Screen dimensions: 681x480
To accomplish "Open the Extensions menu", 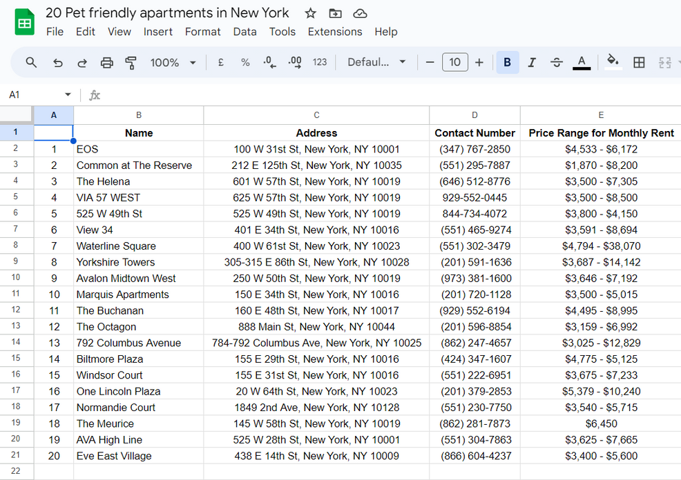I will pos(335,32).
